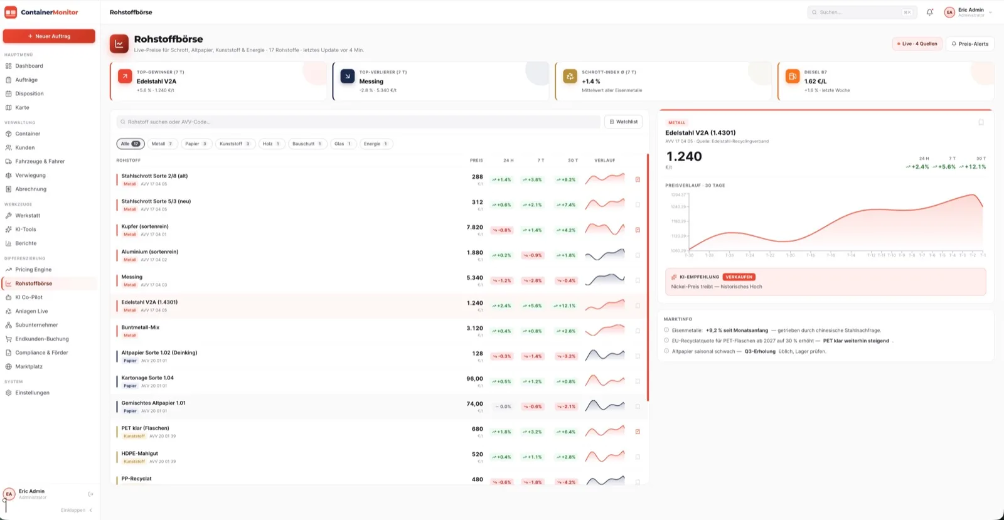Open the Watchlist button
Image resolution: width=1004 pixels, height=520 pixels.
(x=623, y=122)
